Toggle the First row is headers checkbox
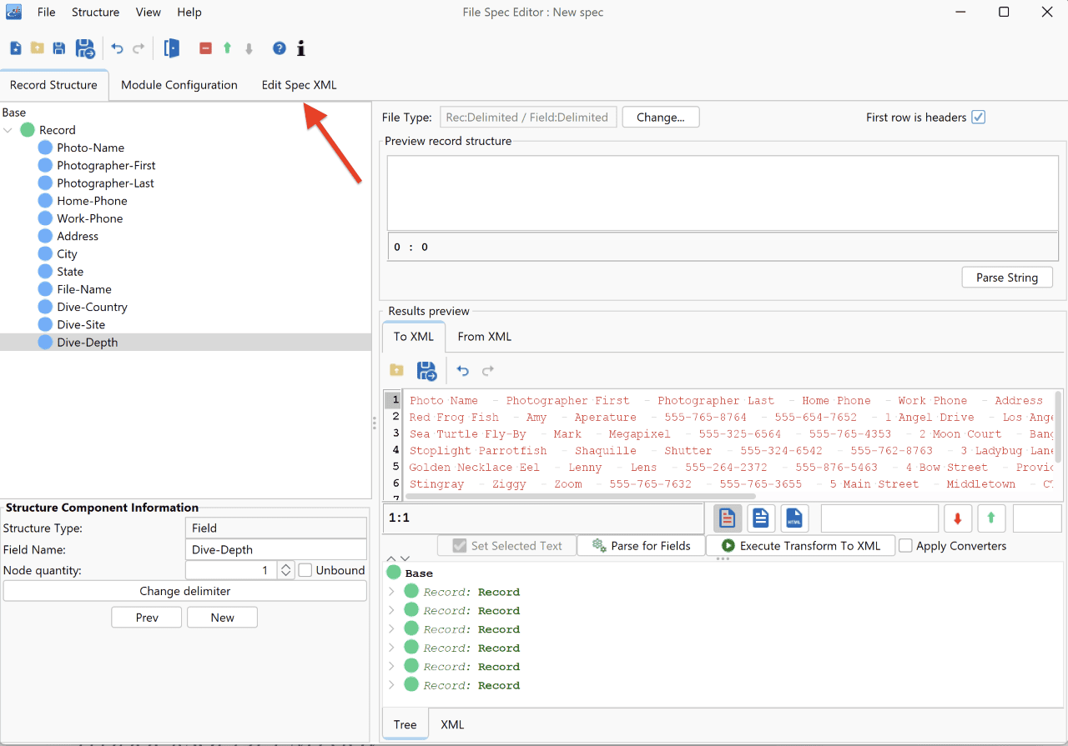Image resolution: width=1068 pixels, height=746 pixels. 979,118
